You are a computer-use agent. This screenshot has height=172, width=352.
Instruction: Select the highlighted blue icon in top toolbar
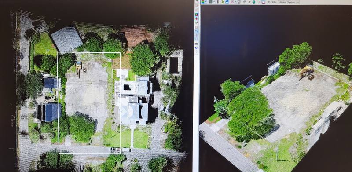[227, 2]
